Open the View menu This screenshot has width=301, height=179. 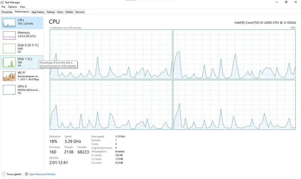(22, 7)
